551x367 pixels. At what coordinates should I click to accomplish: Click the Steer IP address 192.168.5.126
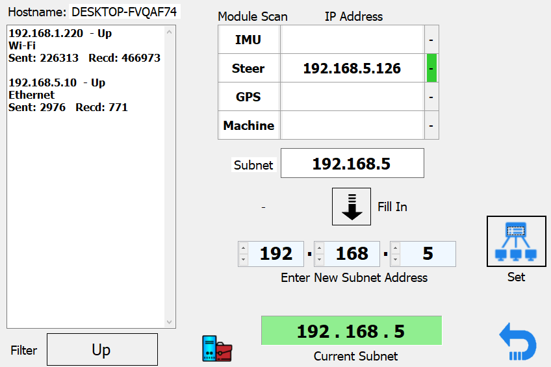tap(352, 68)
